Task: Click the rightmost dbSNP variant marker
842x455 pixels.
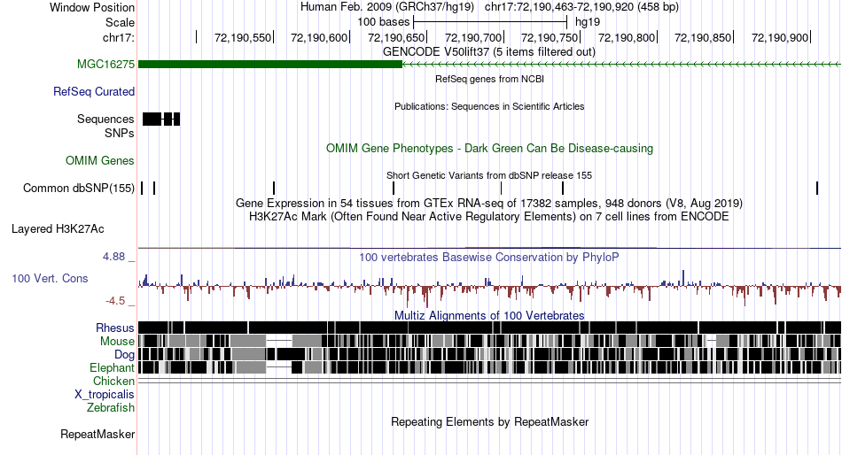Action: point(817,189)
